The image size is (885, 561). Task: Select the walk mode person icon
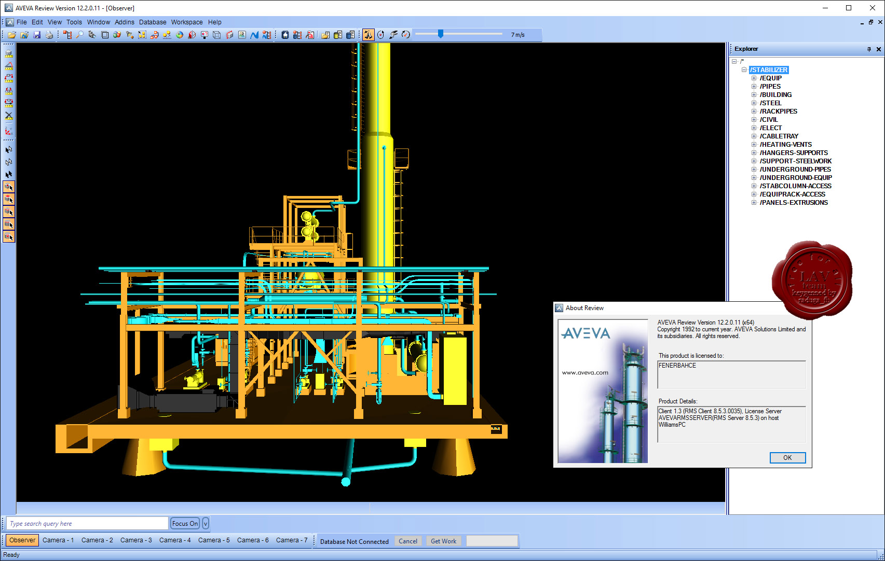pos(368,35)
